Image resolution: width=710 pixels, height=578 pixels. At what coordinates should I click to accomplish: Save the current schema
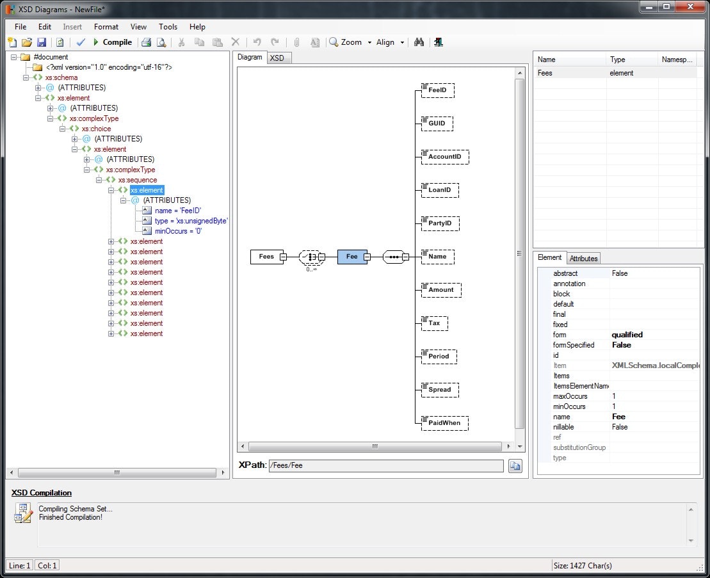[42, 42]
